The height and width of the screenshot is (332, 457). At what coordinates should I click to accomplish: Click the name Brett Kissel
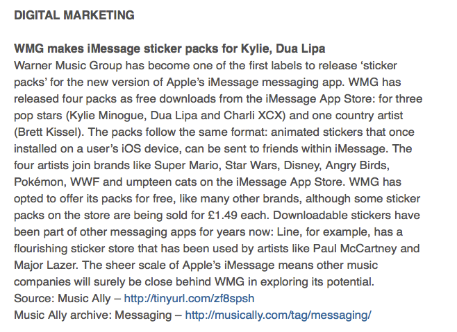point(49,132)
